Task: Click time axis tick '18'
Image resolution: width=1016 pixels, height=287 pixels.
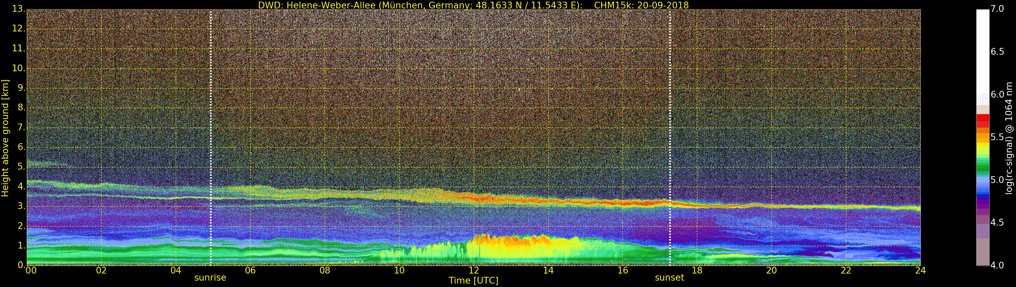Action: click(x=697, y=270)
